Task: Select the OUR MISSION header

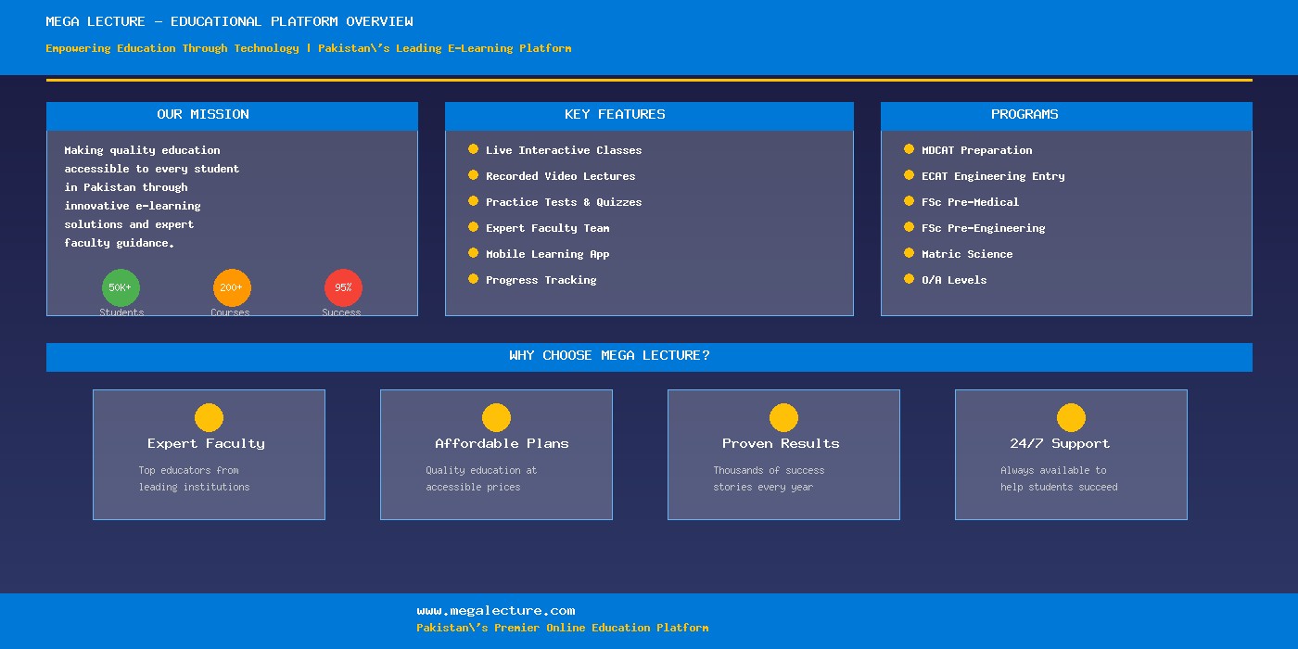Action: [x=232, y=116]
